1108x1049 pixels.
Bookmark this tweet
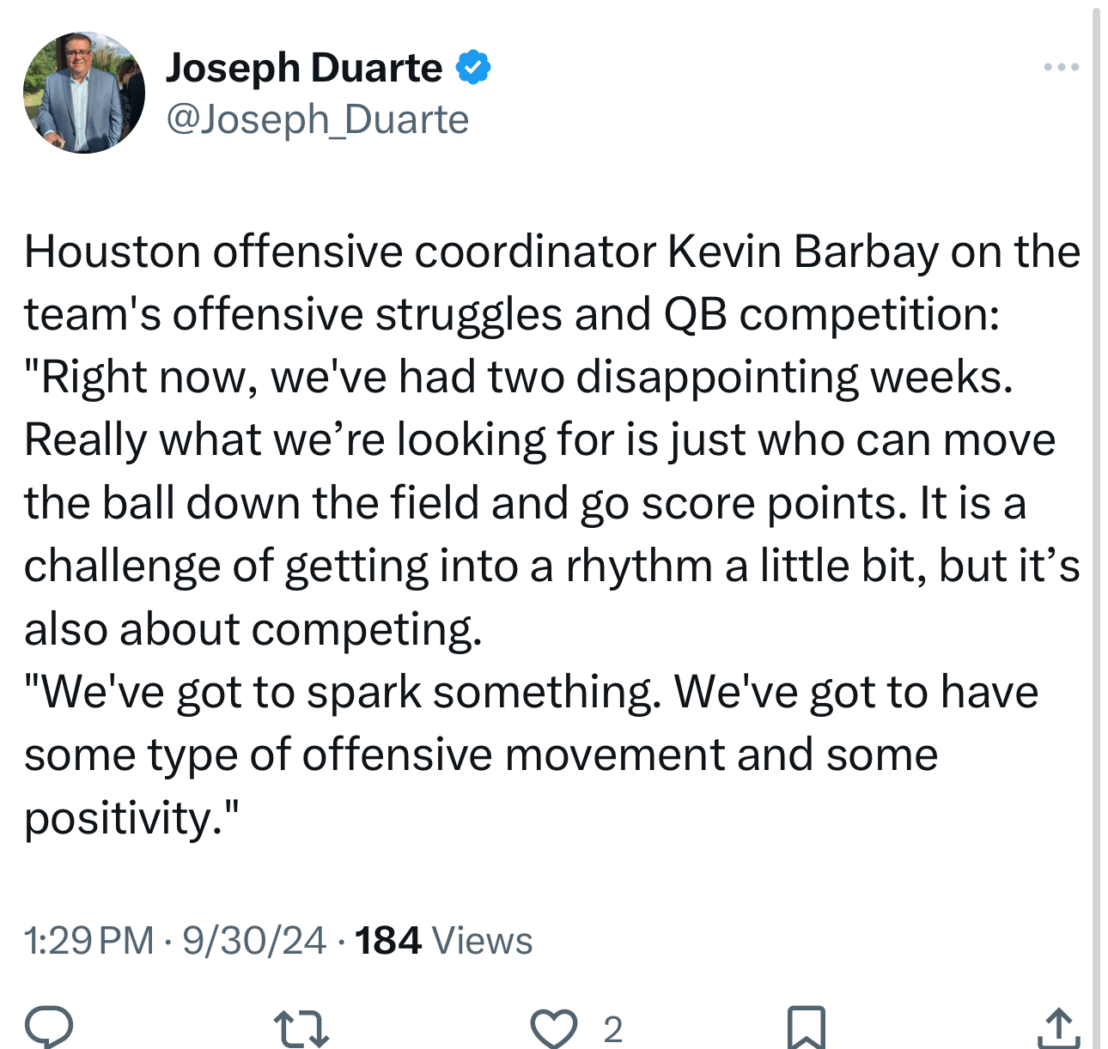[806, 1028]
